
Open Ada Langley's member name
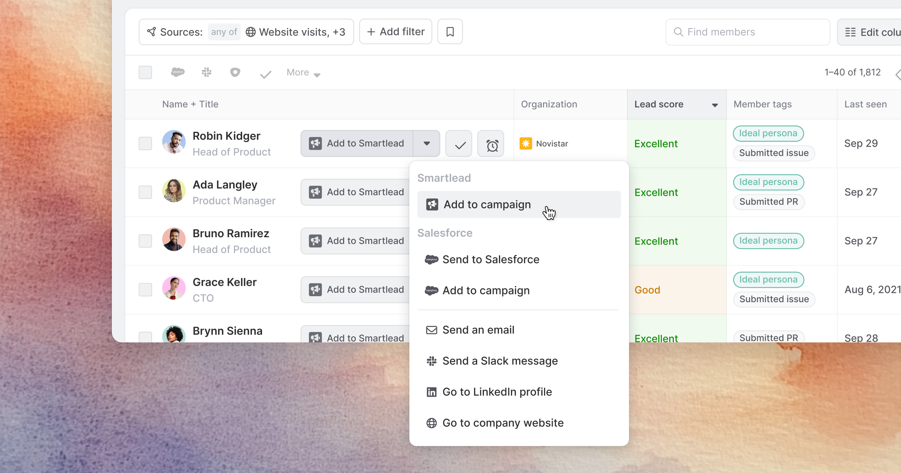[x=225, y=185]
